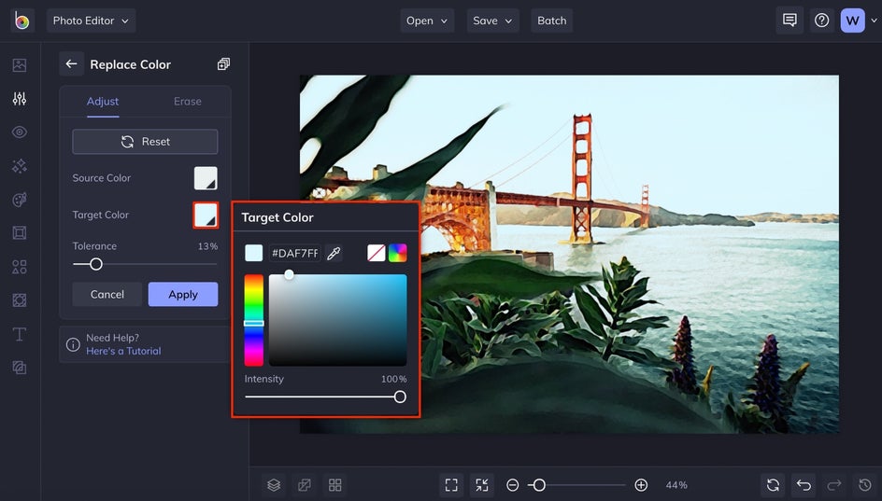
Task: Open the Photo Editor dropdown
Action: [x=92, y=21]
